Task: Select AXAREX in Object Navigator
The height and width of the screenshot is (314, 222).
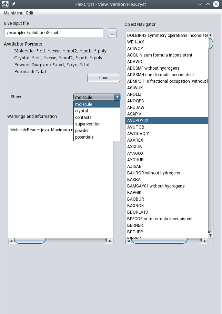Action: 167,140
